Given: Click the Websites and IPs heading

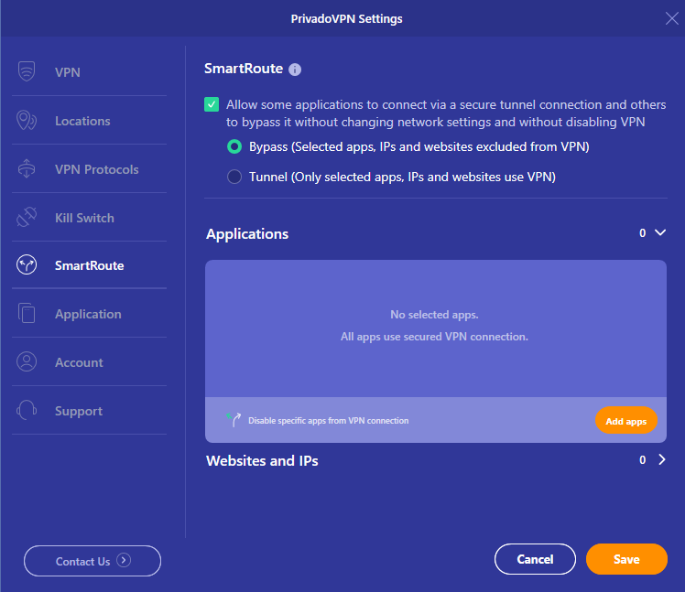Looking at the screenshot, I should pyautogui.click(x=262, y=461).
